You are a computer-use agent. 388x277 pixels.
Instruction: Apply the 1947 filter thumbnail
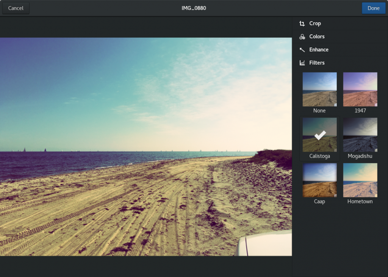pos(360,89)
